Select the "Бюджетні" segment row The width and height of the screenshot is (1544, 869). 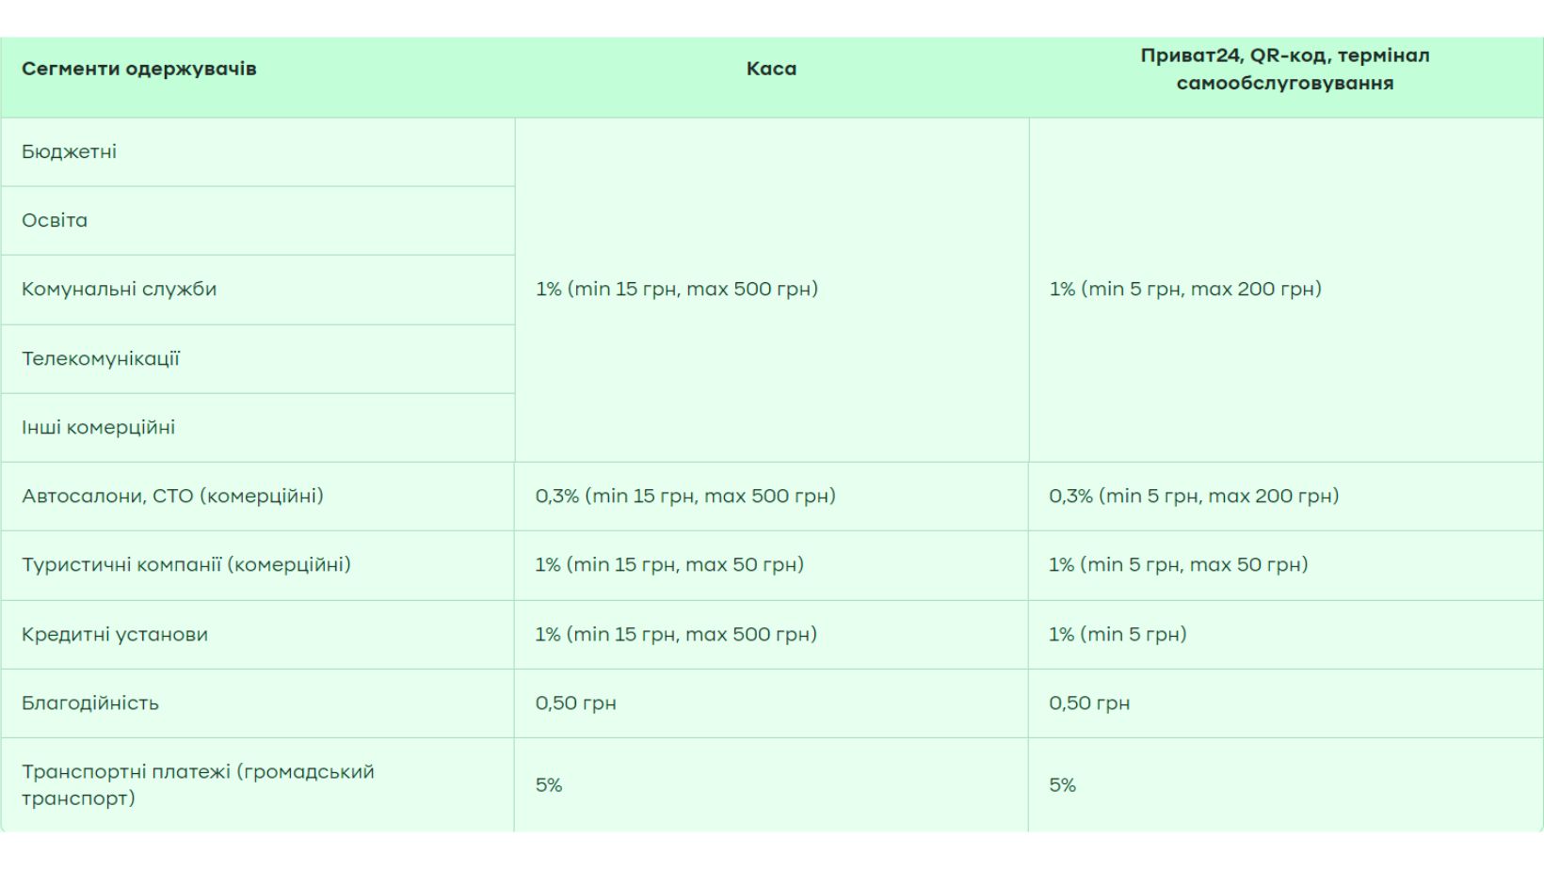click(70, 151)
